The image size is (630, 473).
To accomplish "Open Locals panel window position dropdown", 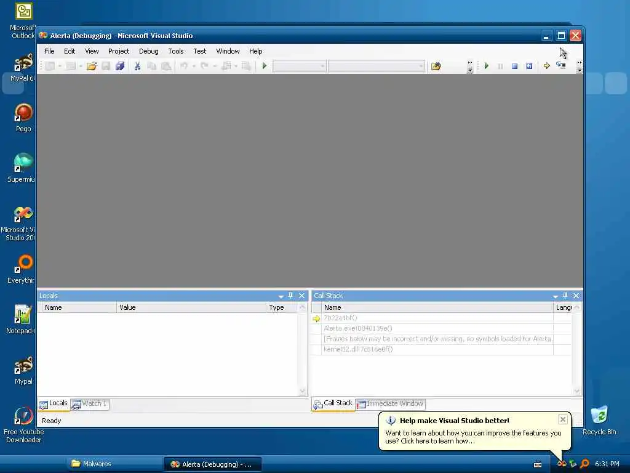I will tap(281, 296).
